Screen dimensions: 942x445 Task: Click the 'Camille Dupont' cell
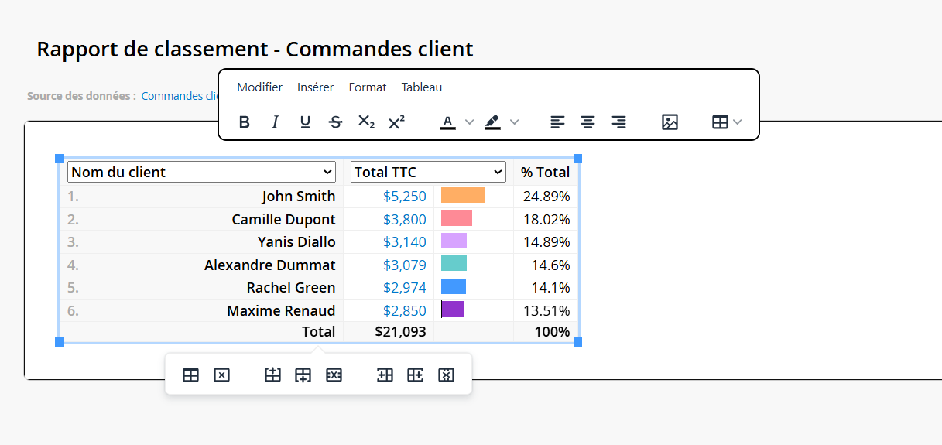201,219
